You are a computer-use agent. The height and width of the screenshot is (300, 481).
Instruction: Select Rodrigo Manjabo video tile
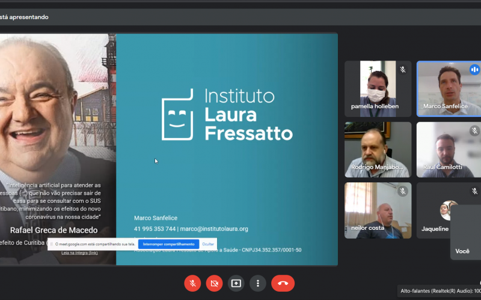click(x=378, y=149)
